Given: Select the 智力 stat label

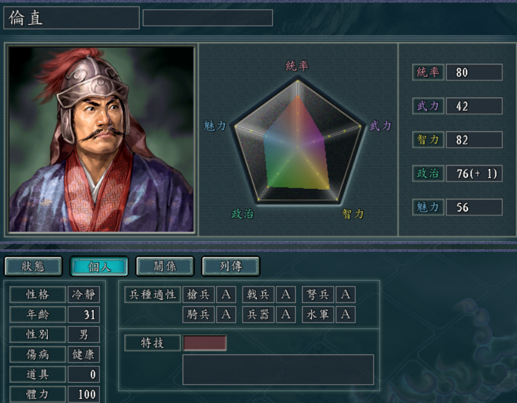Looking at the screenshot, I should tap(428, 140).
